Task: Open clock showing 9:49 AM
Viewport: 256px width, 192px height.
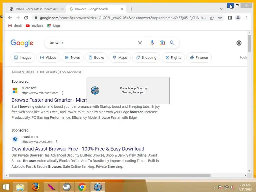Action: [x=245, y=187]
